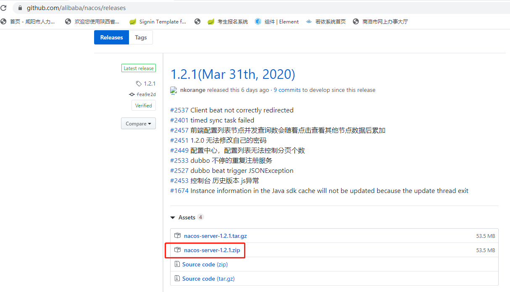Switch to the Releases tab

111,37
